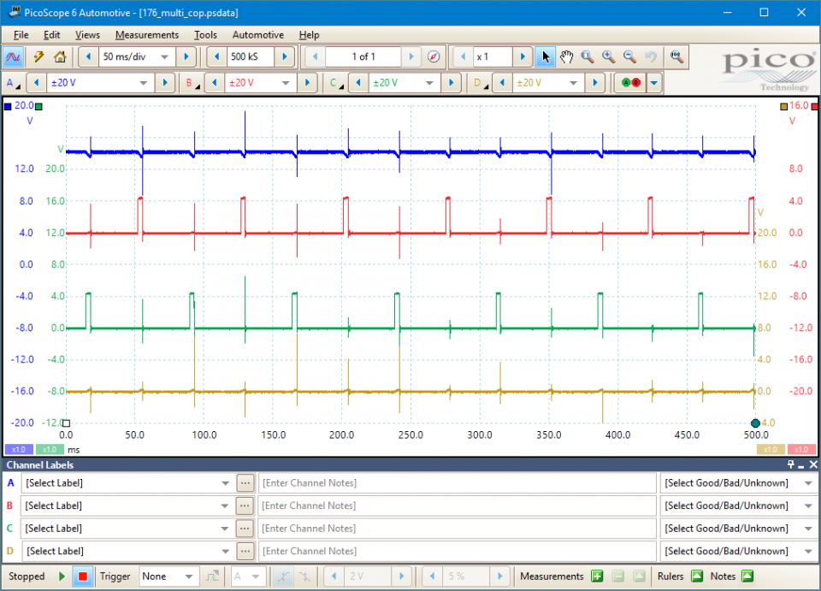Open the File menu

point(21,34)
